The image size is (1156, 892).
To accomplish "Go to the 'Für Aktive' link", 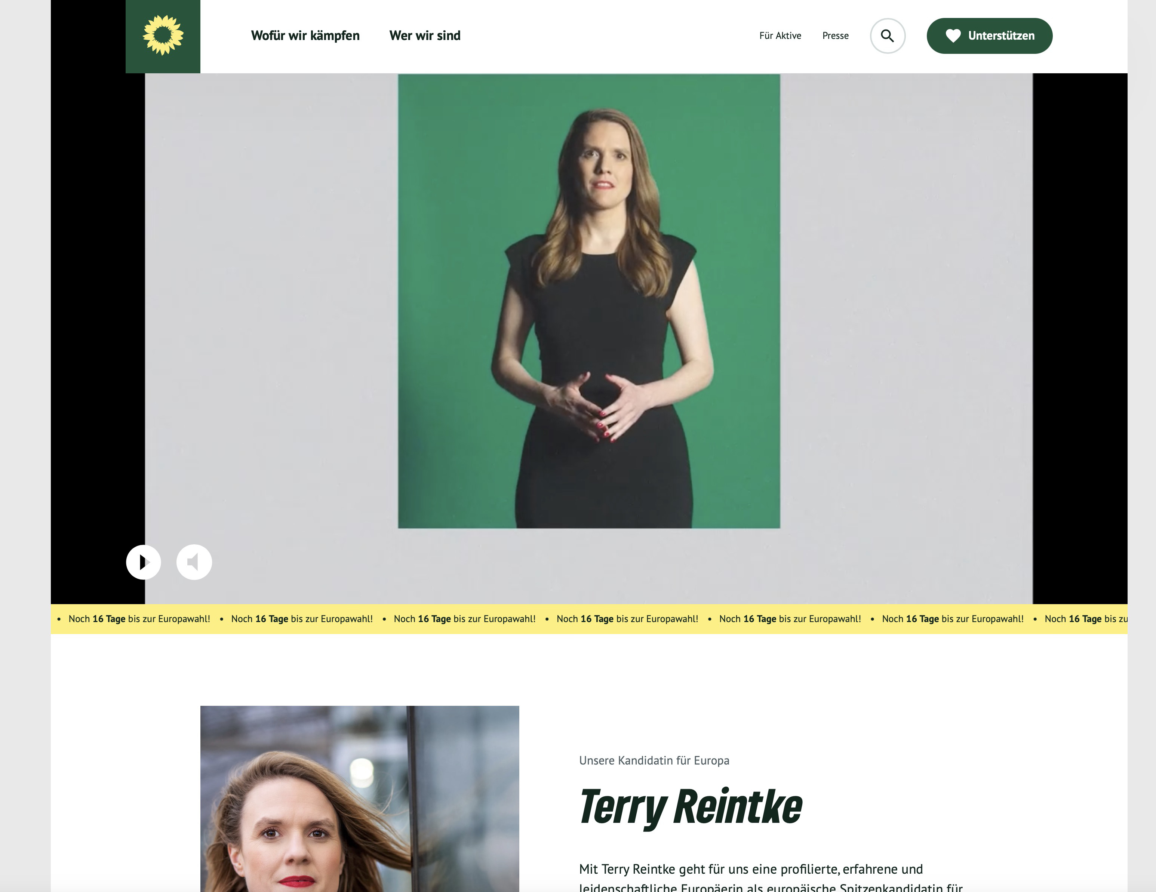I will (x=780, y=36).
